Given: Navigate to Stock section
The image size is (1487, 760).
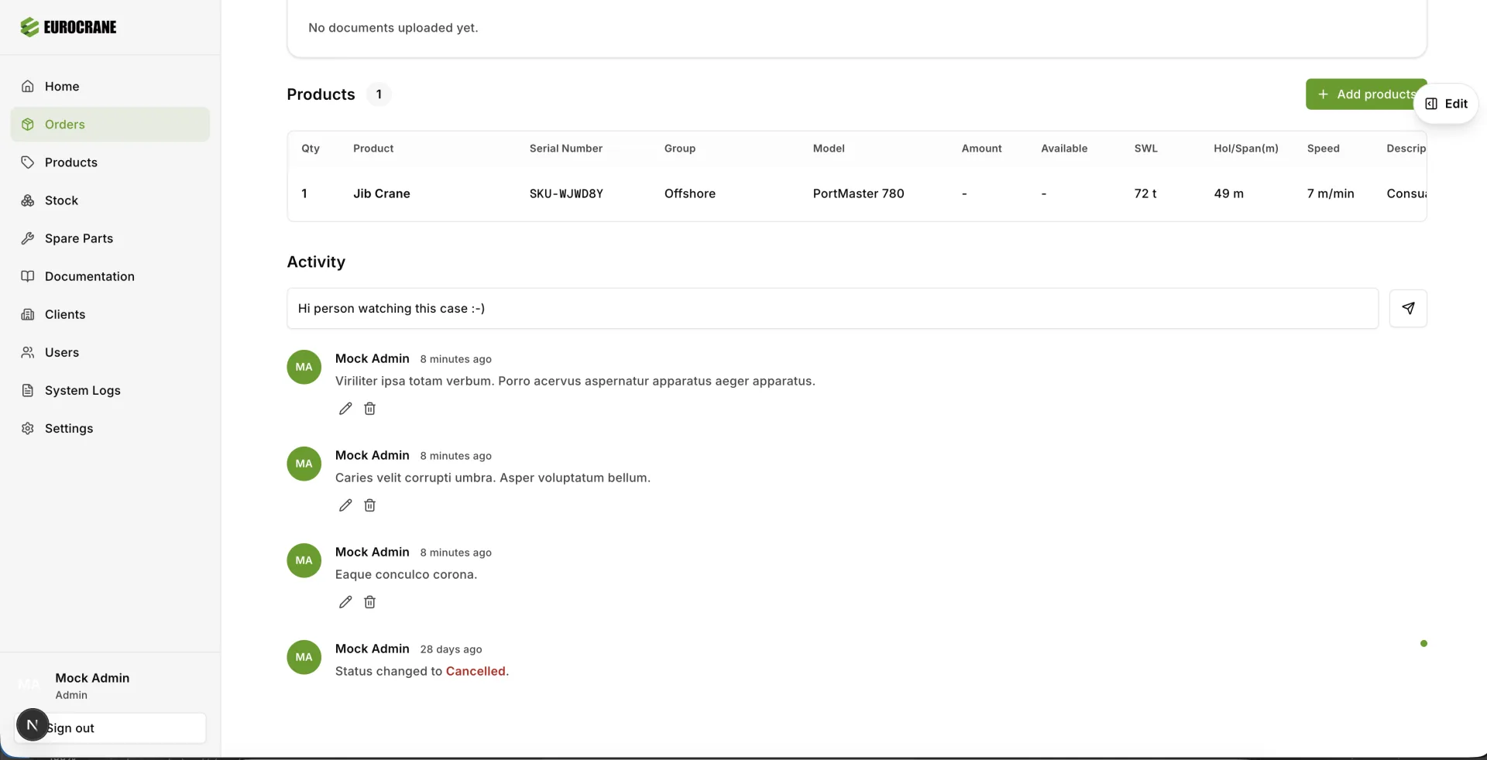Looking at the screenshot, I should (61, 200).
